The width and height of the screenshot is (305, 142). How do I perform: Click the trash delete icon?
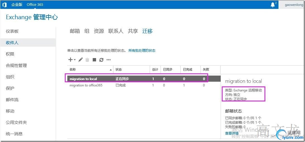87,60
